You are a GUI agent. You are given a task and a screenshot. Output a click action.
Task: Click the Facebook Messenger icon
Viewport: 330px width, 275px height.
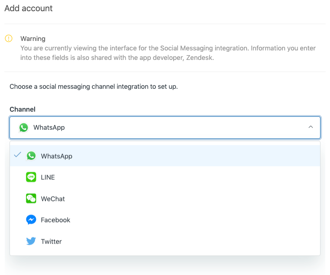pos(31,220)
